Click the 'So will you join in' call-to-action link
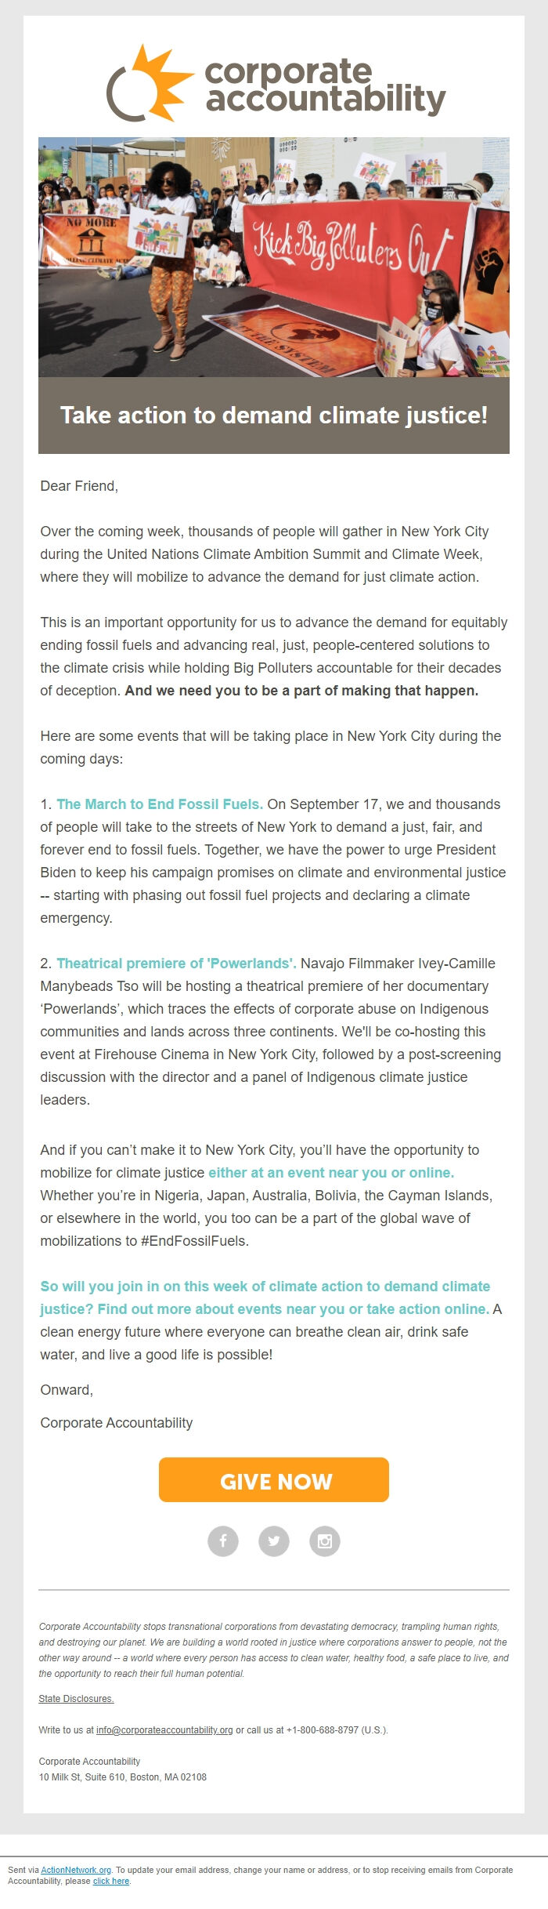 265,1297
